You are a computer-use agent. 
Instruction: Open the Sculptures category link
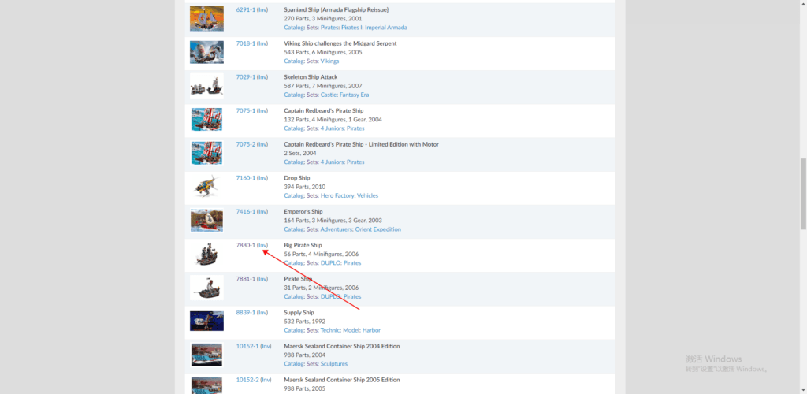tap(333, 364)
